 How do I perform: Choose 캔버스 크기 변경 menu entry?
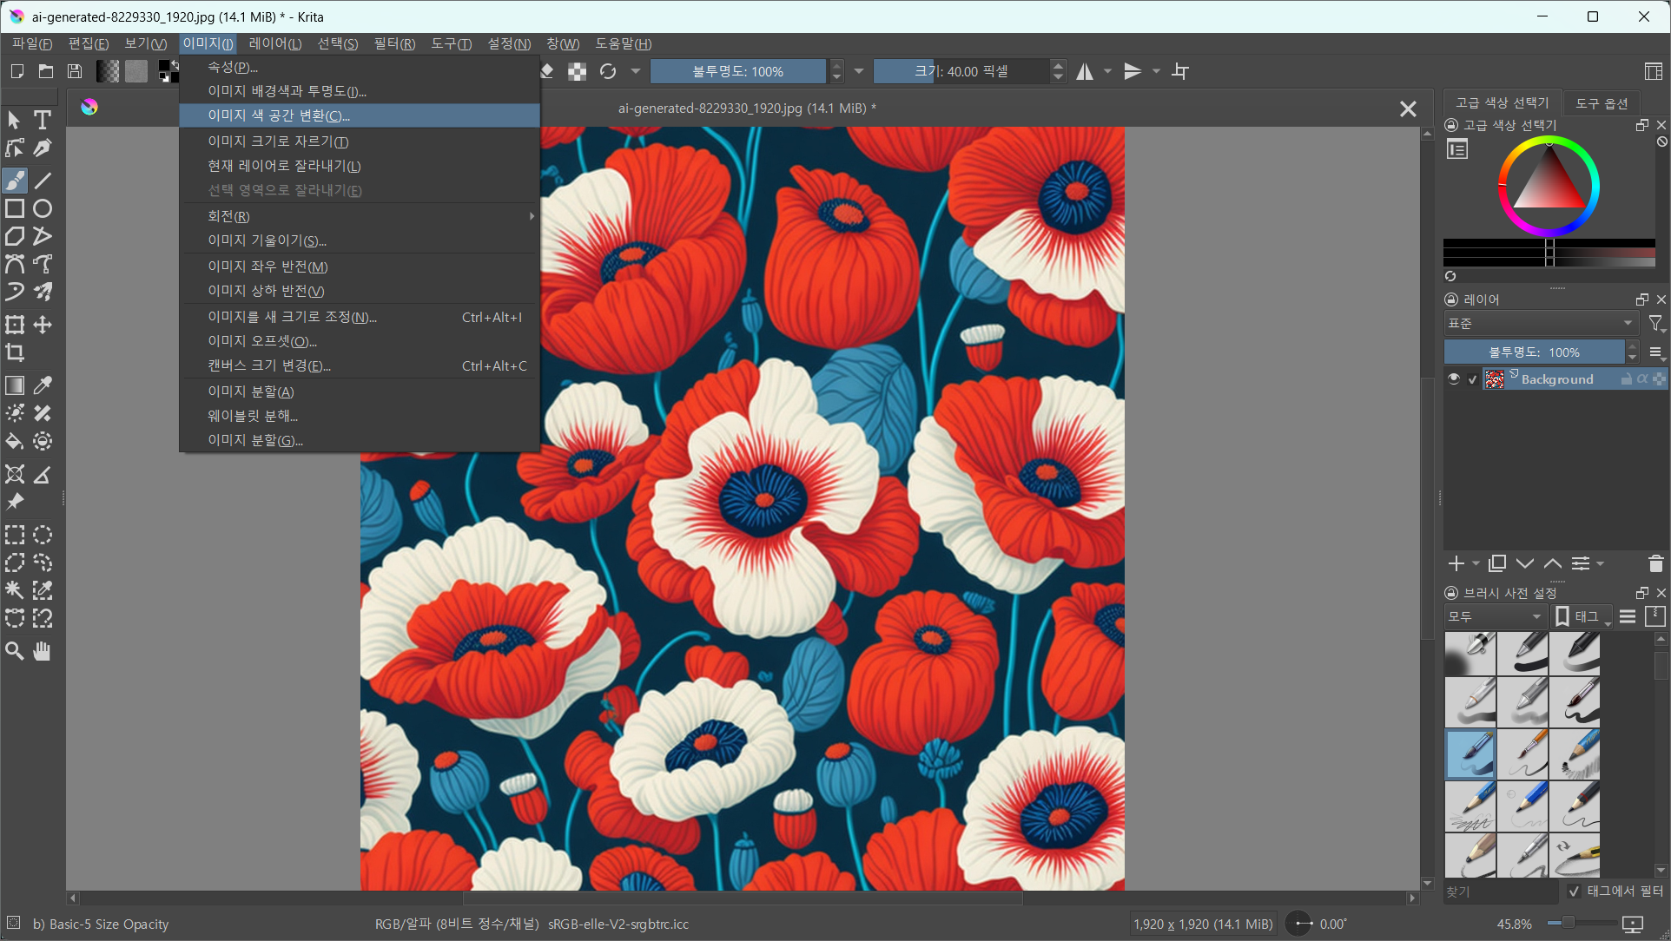tap(269, 366)
